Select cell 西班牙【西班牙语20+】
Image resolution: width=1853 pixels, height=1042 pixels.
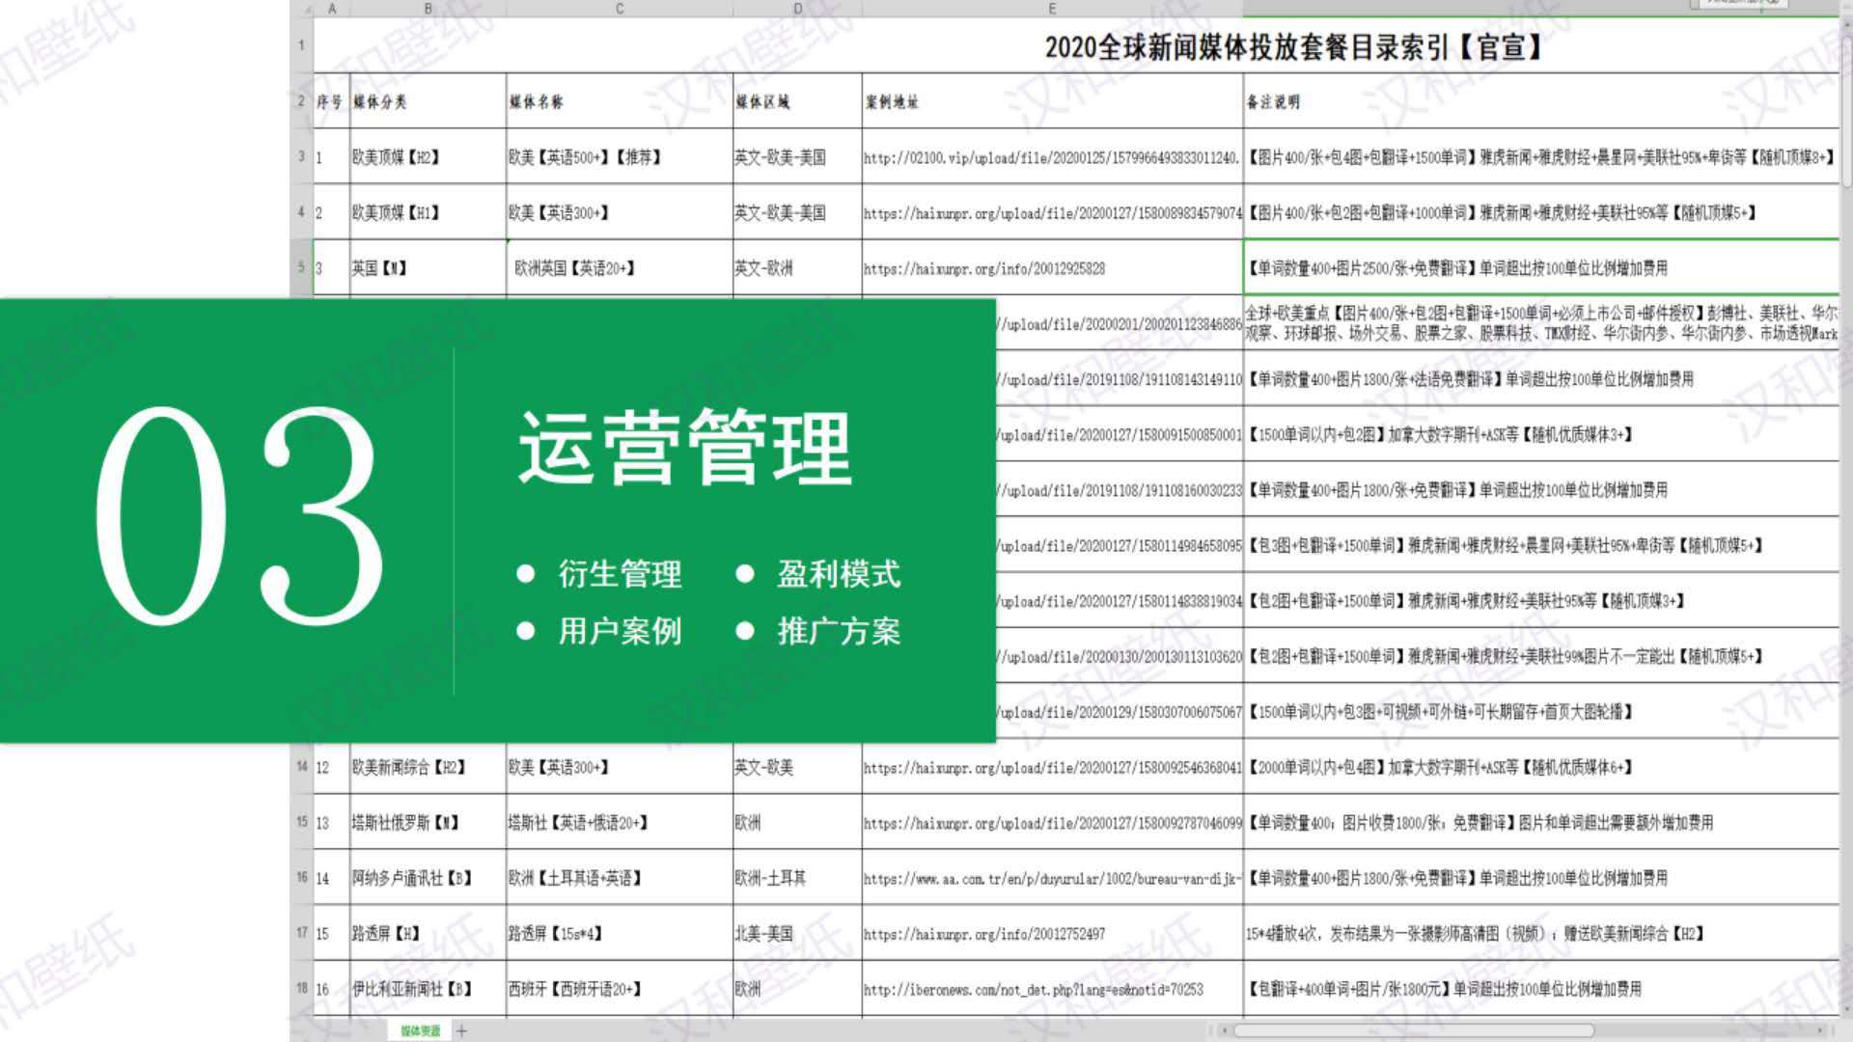click(x=620, y=989)
